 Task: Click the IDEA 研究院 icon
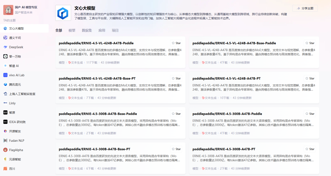(5, 122)
